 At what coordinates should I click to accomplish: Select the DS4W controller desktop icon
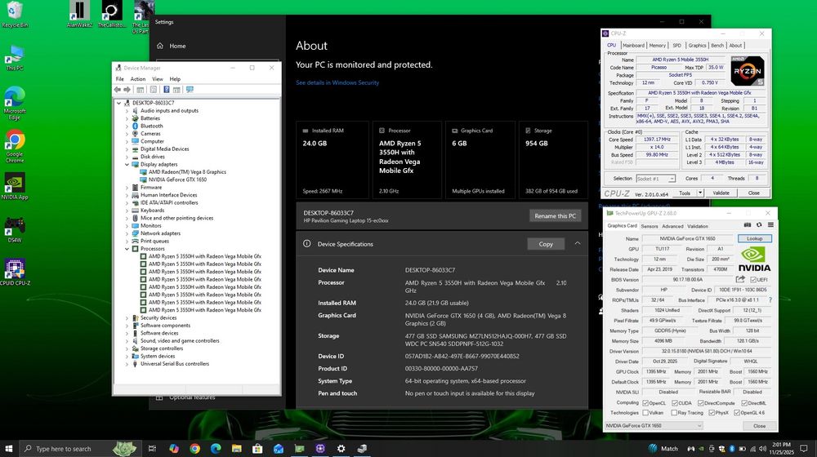coord(15,229)
